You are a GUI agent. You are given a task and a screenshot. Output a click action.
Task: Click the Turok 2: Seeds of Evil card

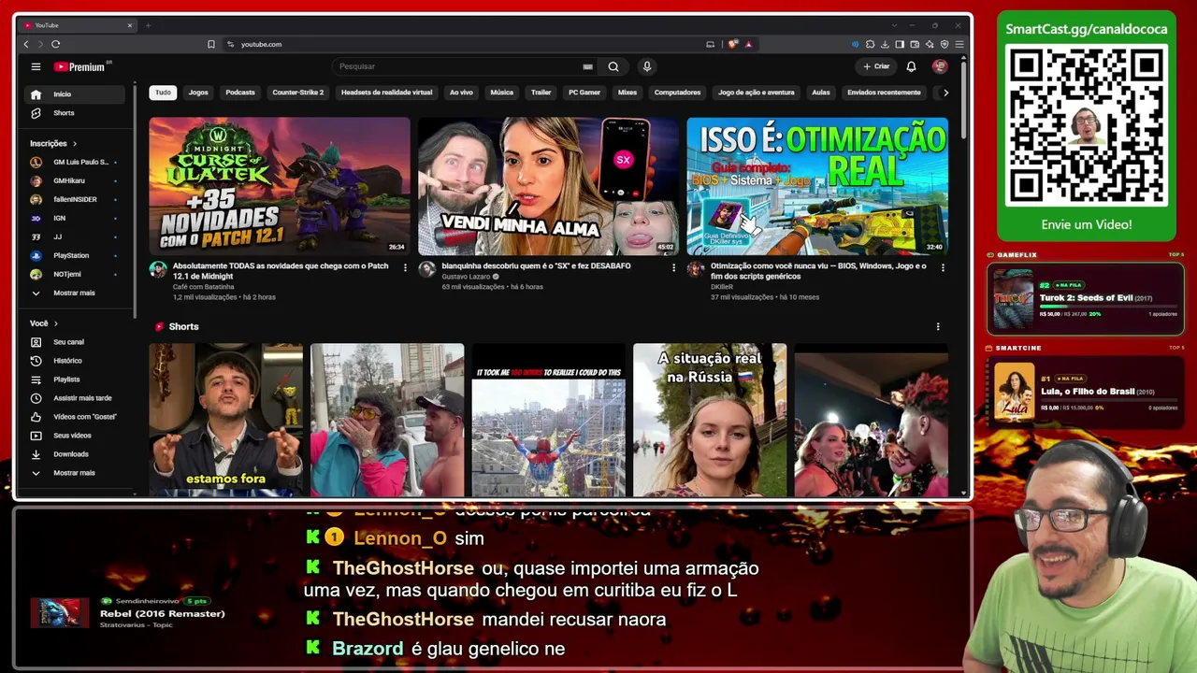tap(1086, 299)
